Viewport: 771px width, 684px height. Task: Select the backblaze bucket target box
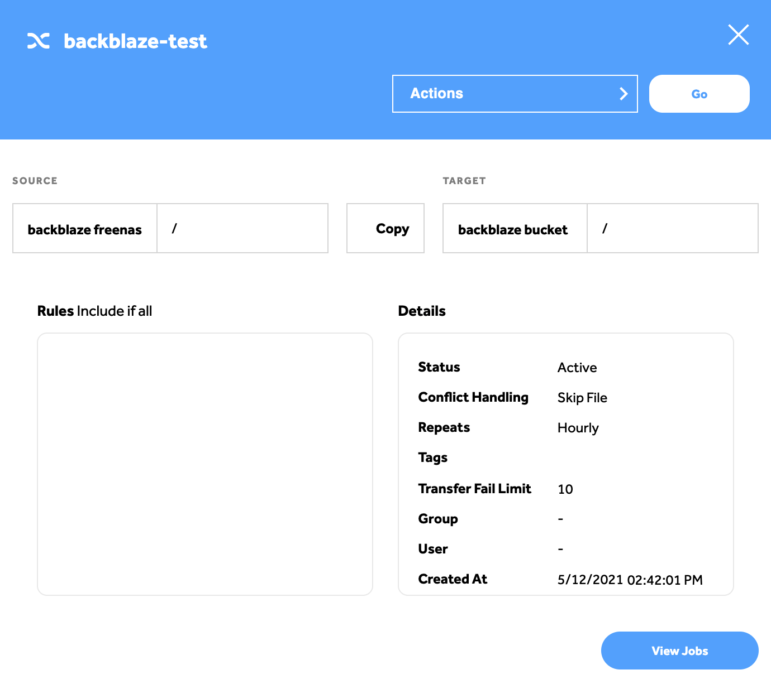(515, 228)
